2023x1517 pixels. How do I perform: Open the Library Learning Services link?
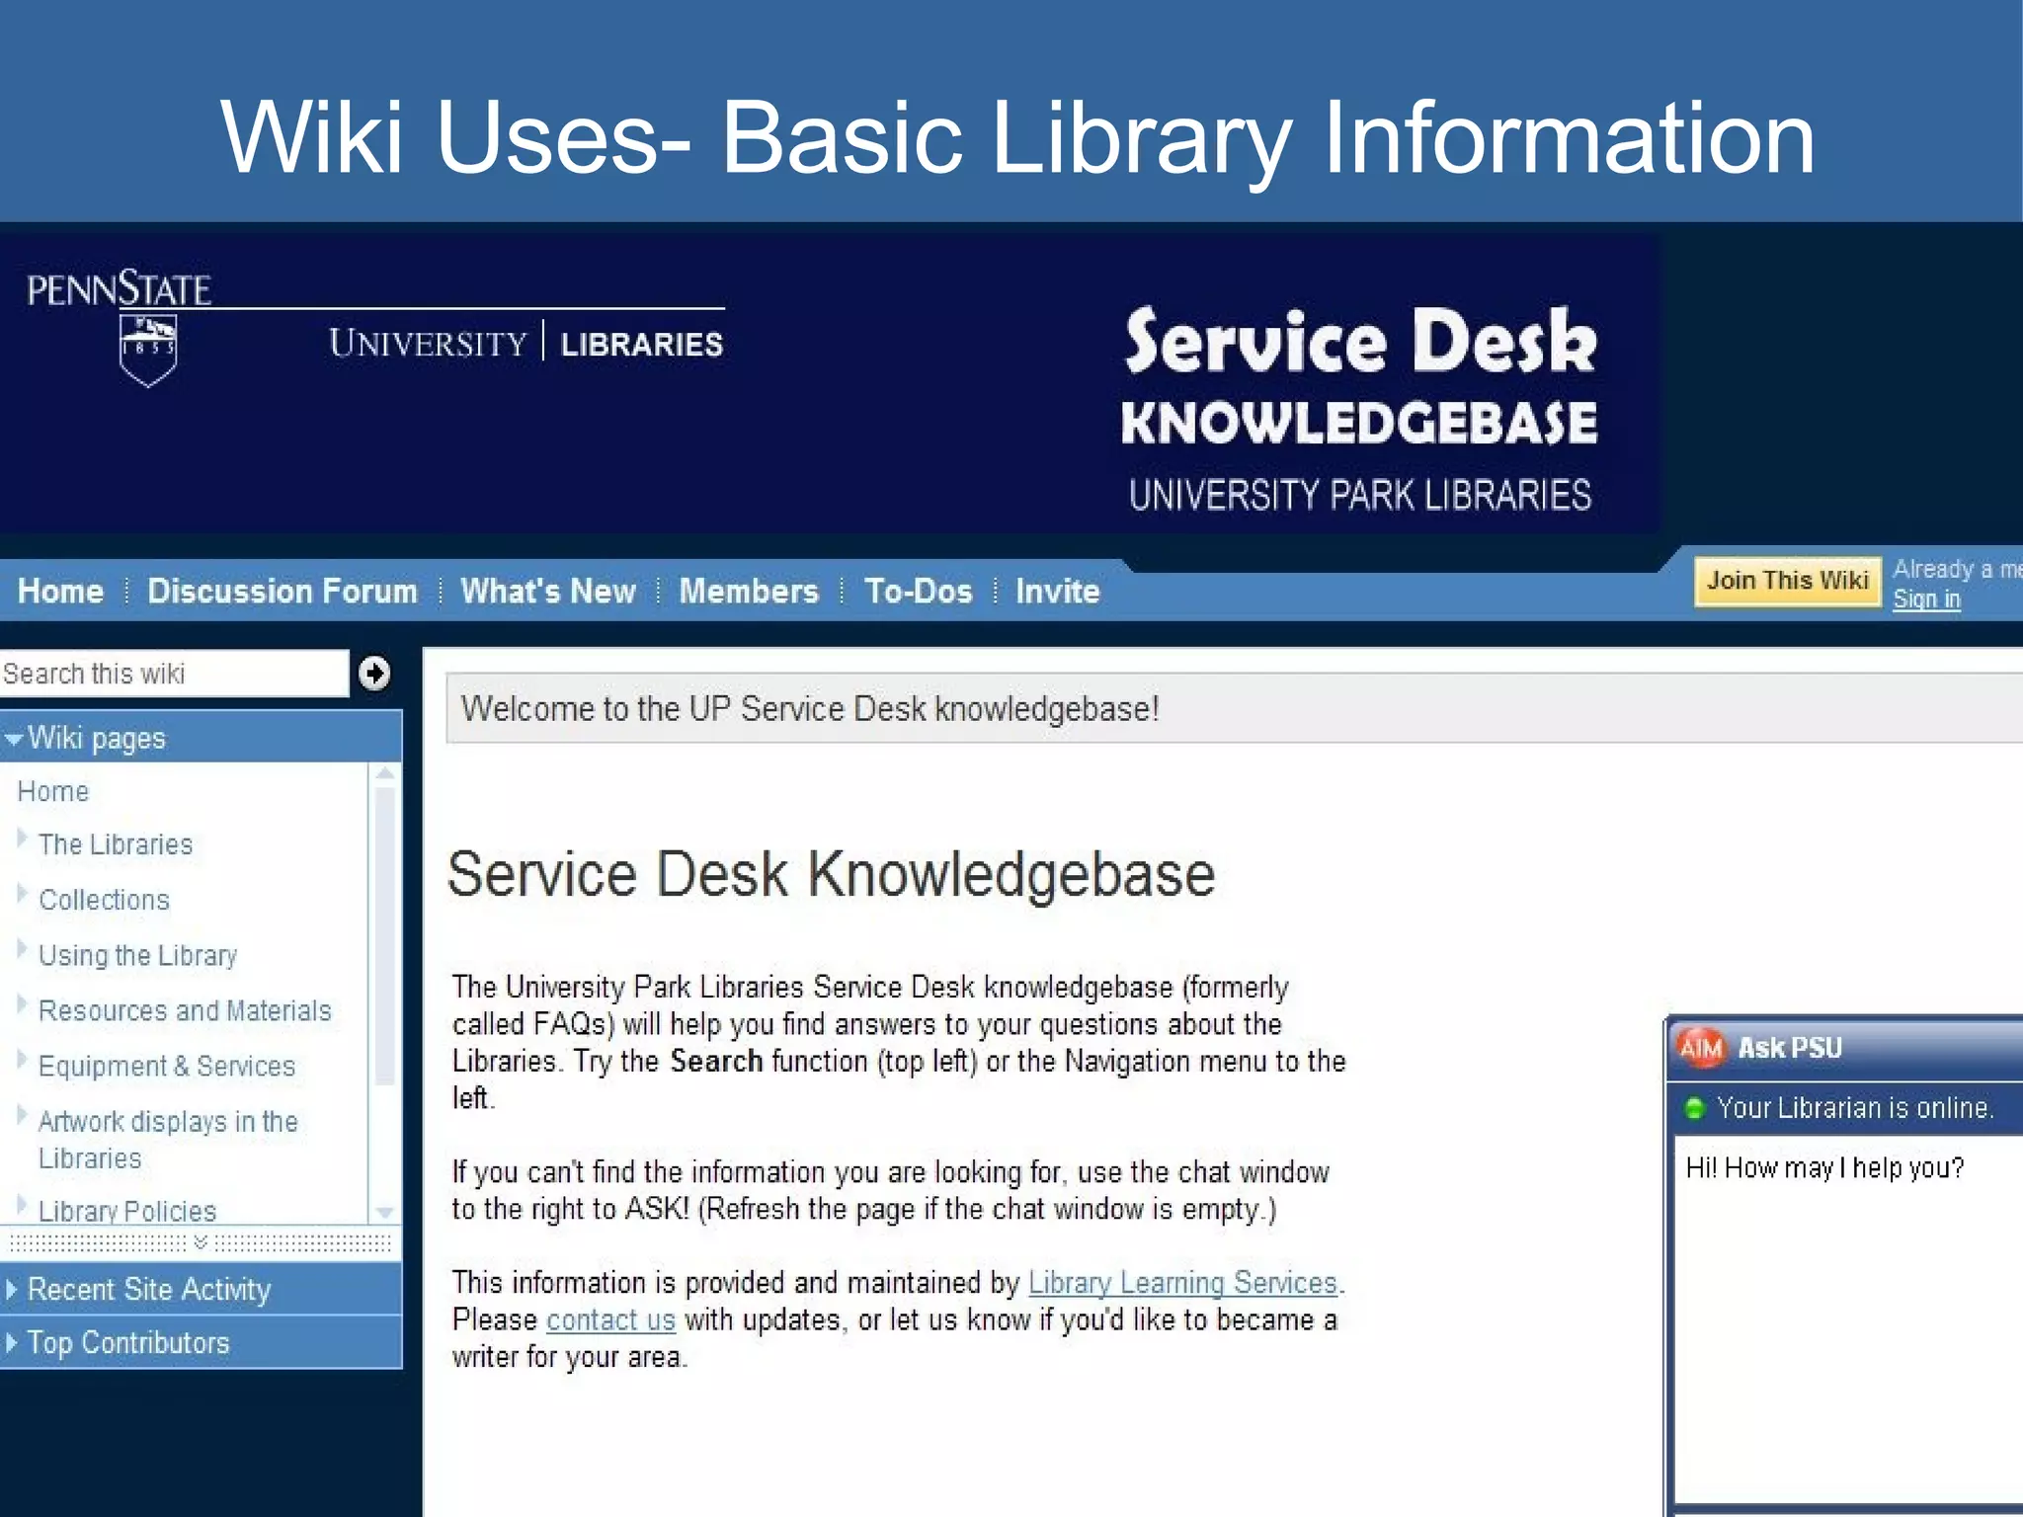pos(1182,1283)
